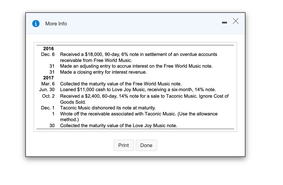
Task: Click 'Wrote off the receivable associated with Taconic Music' line
Action: point(139,114)
